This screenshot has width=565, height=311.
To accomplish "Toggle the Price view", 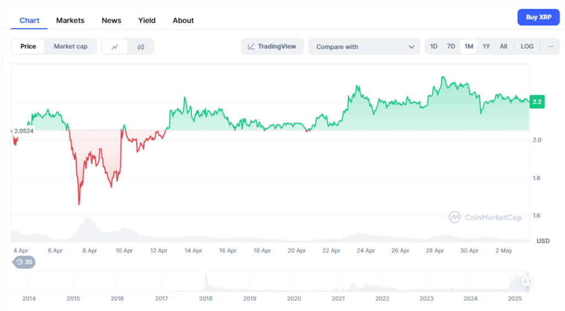I will click(28, 46).
